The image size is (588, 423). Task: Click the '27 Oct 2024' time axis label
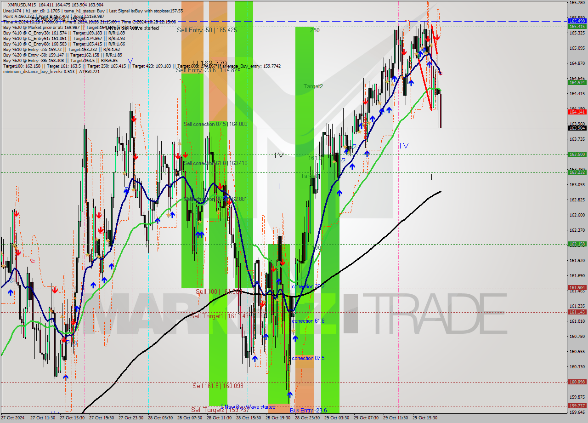[x=14, y=418]
